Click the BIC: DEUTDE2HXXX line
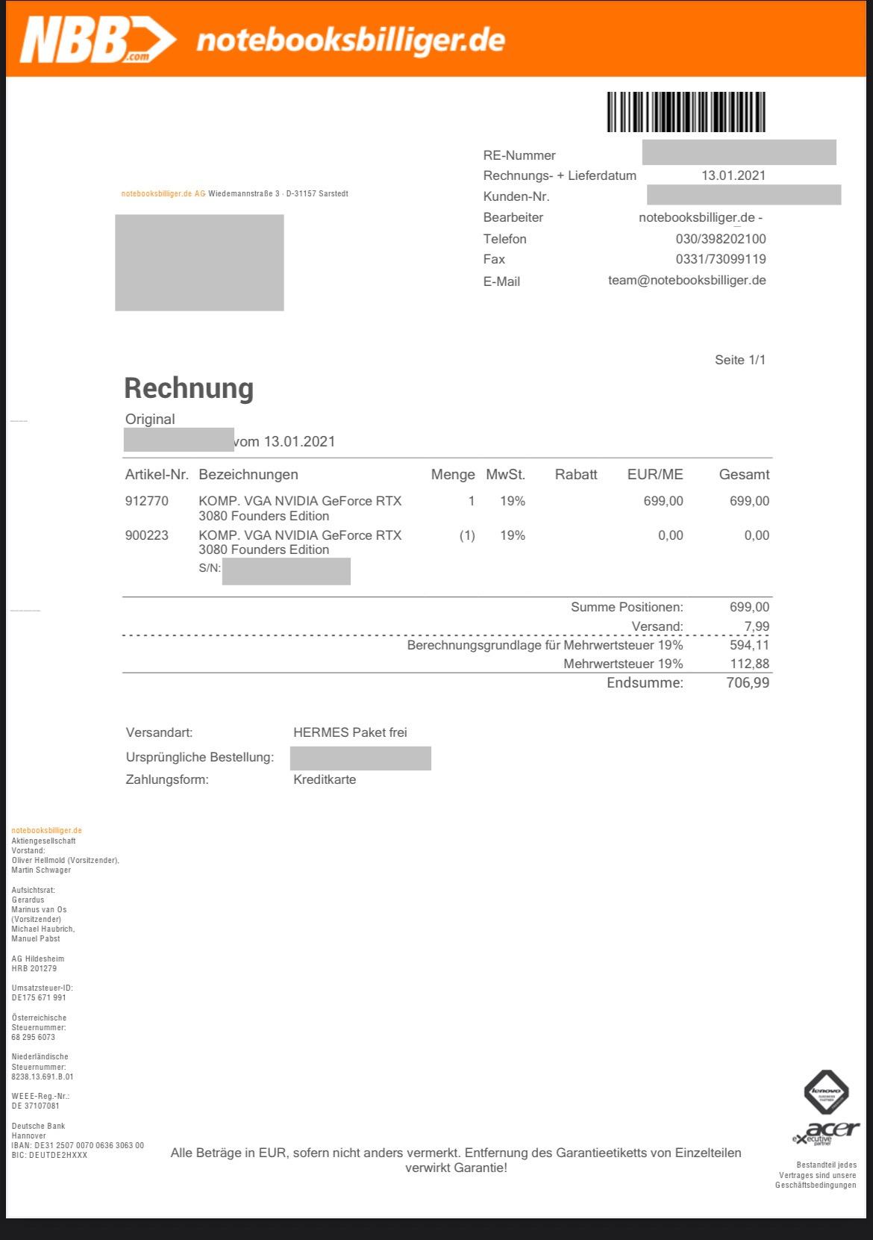Viewport: 873px width, 1240px height. tap(49, 1155)
